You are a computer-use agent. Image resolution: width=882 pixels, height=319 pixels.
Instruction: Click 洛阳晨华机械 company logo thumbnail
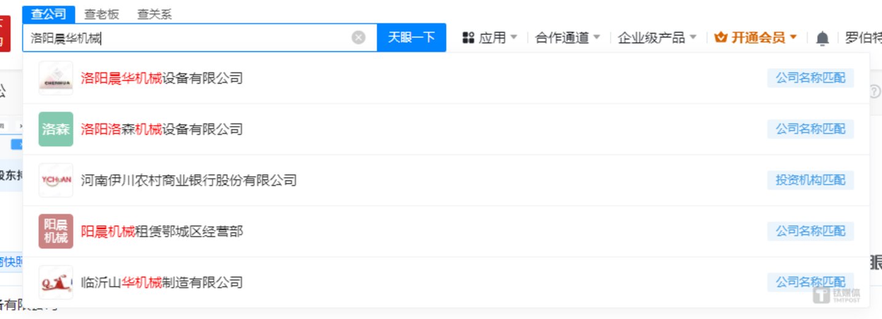56,78
